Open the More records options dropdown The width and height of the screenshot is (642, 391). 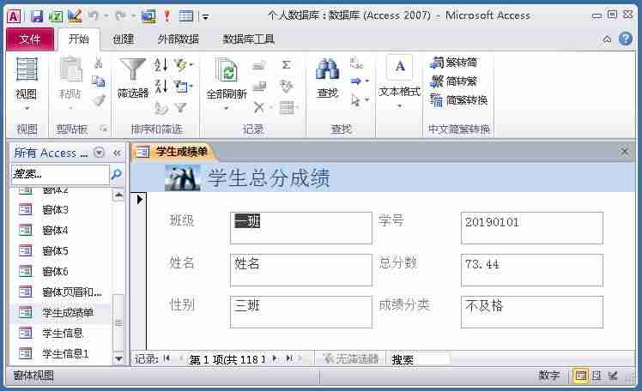tap(288, 107)
